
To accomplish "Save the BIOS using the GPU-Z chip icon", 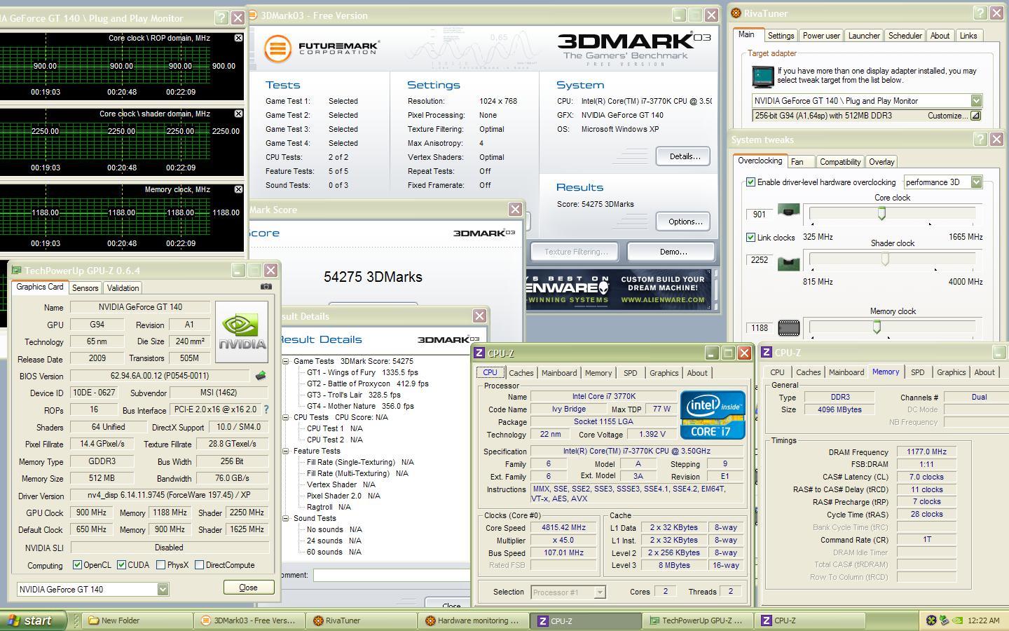I will tap(261, 376).
